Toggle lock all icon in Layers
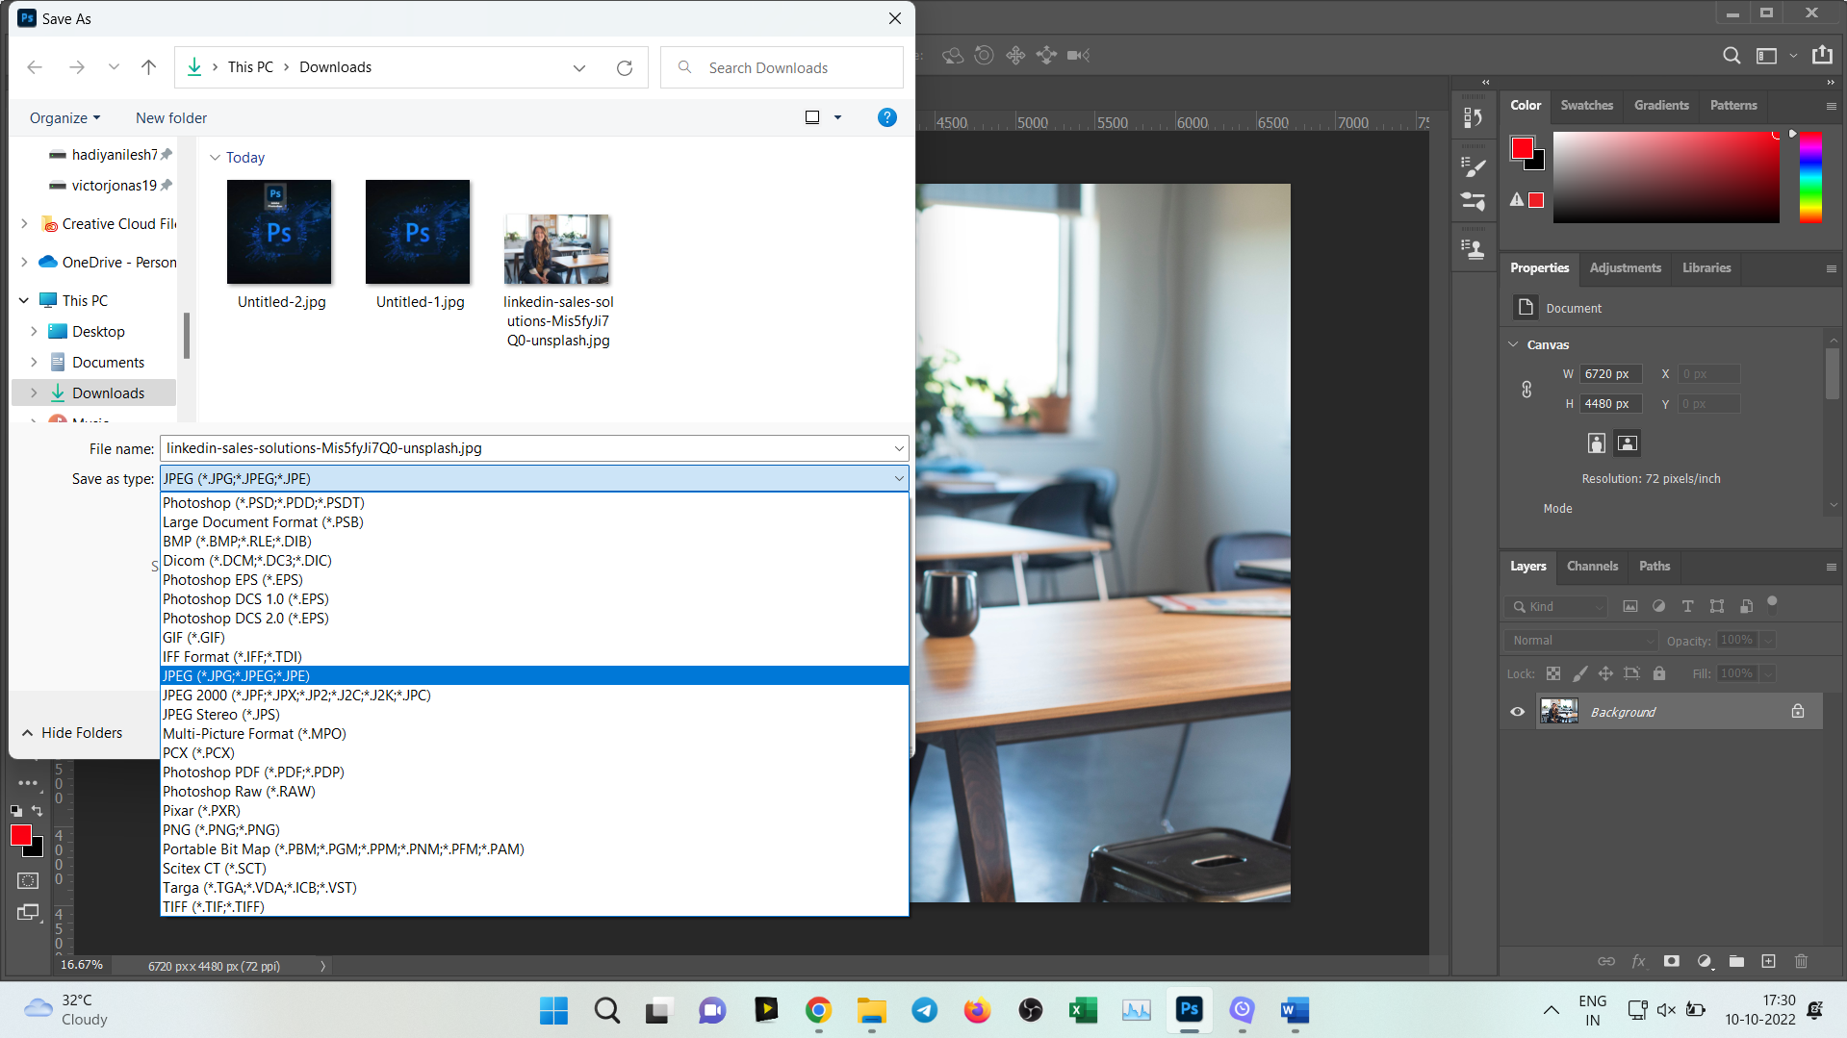Viewport: 1847px width, 1038px height. 1659,673
